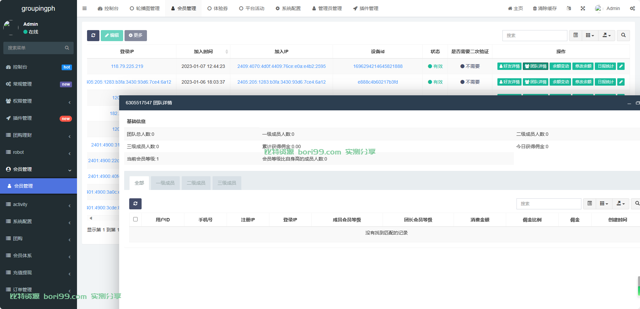Open 好友详情 for row 118.79.225.219
Viewport: 640px width, 309px height.
click(509, 66)
